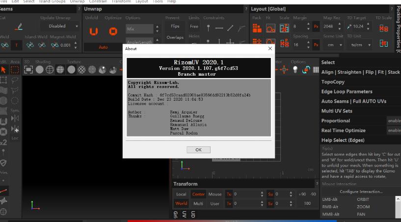Toggle the T button beside Weld
This screenshot has width=401, height=222.
tap(17, 45)
